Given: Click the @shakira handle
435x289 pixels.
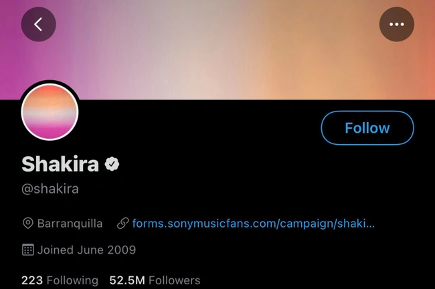Looking at the screenshot, I should coord(50,189).
